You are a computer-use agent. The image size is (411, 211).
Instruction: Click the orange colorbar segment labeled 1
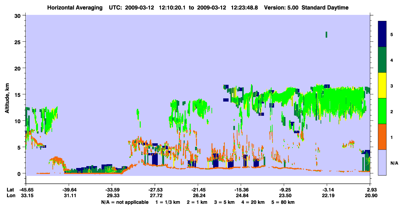pos(382,137)
